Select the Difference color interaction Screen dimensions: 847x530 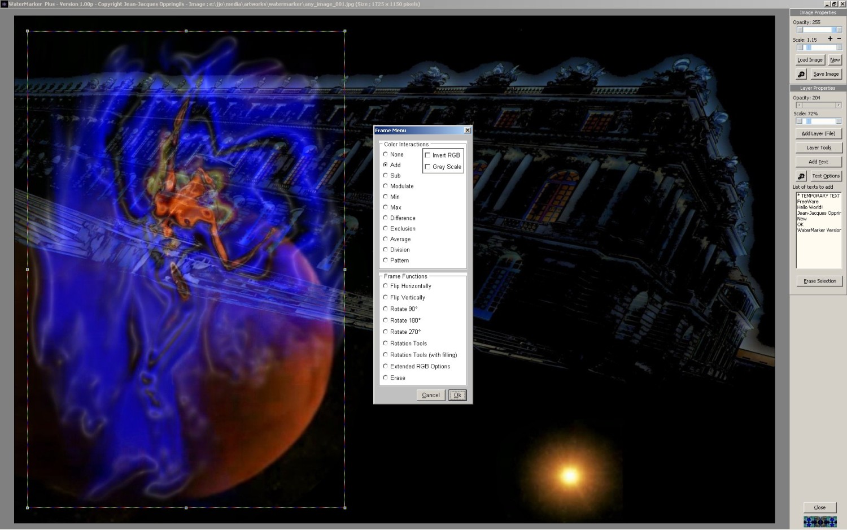pos(386,218)
